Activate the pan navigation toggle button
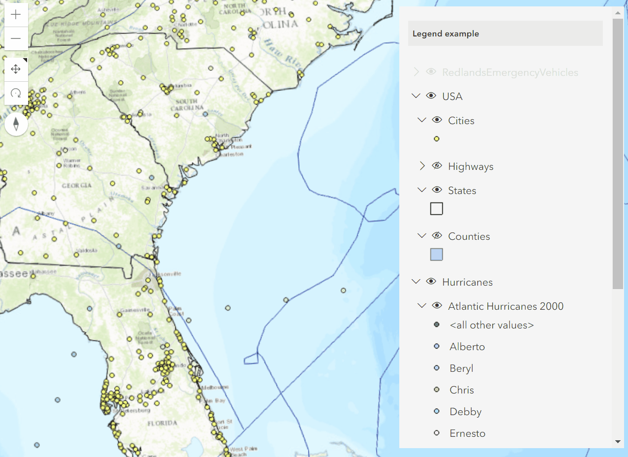The image size is (628, 457). pyautogui.click(x=16, y=69)
